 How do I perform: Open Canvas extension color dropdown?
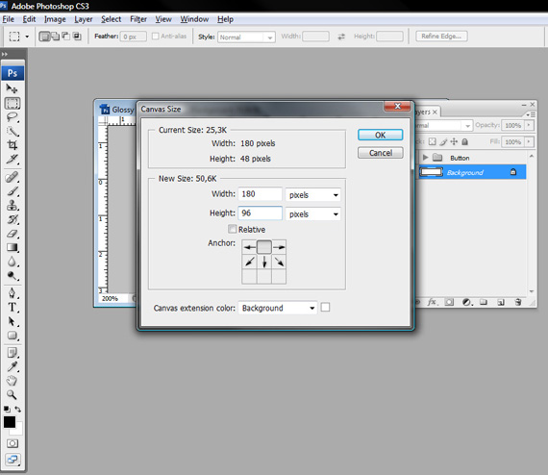(278, 308)
